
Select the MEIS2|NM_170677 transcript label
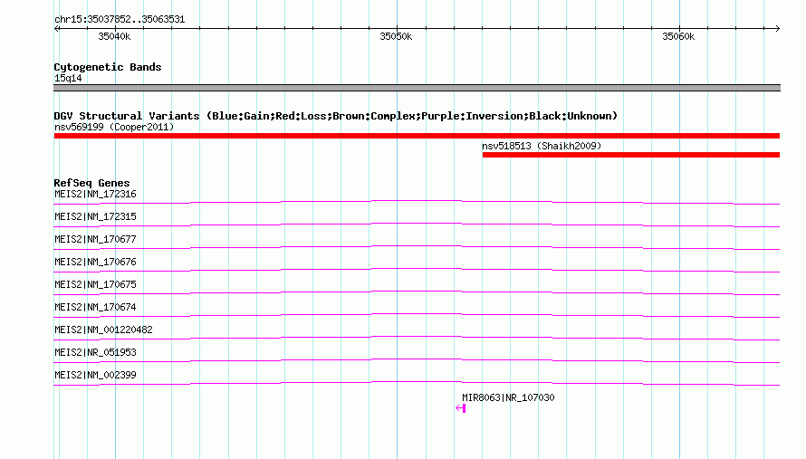click(x=96, y=239)
